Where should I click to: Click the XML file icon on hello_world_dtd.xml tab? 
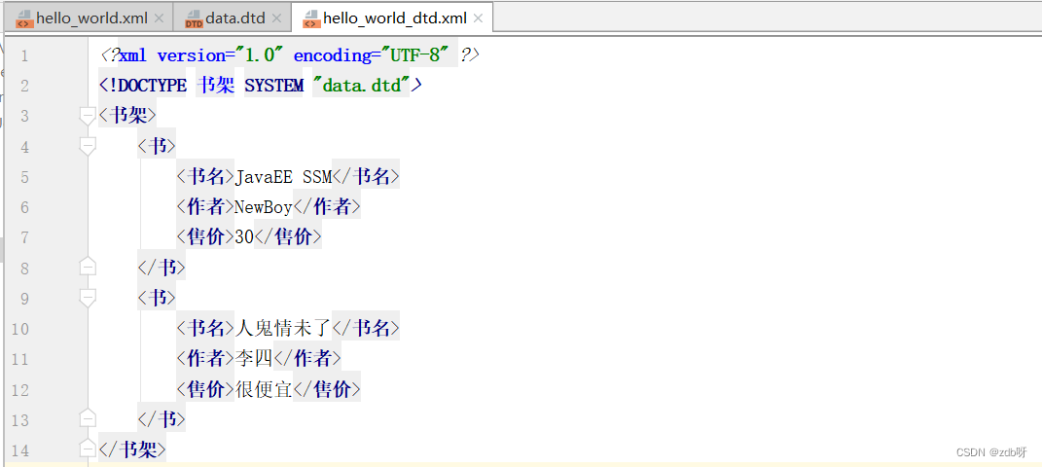311,18
